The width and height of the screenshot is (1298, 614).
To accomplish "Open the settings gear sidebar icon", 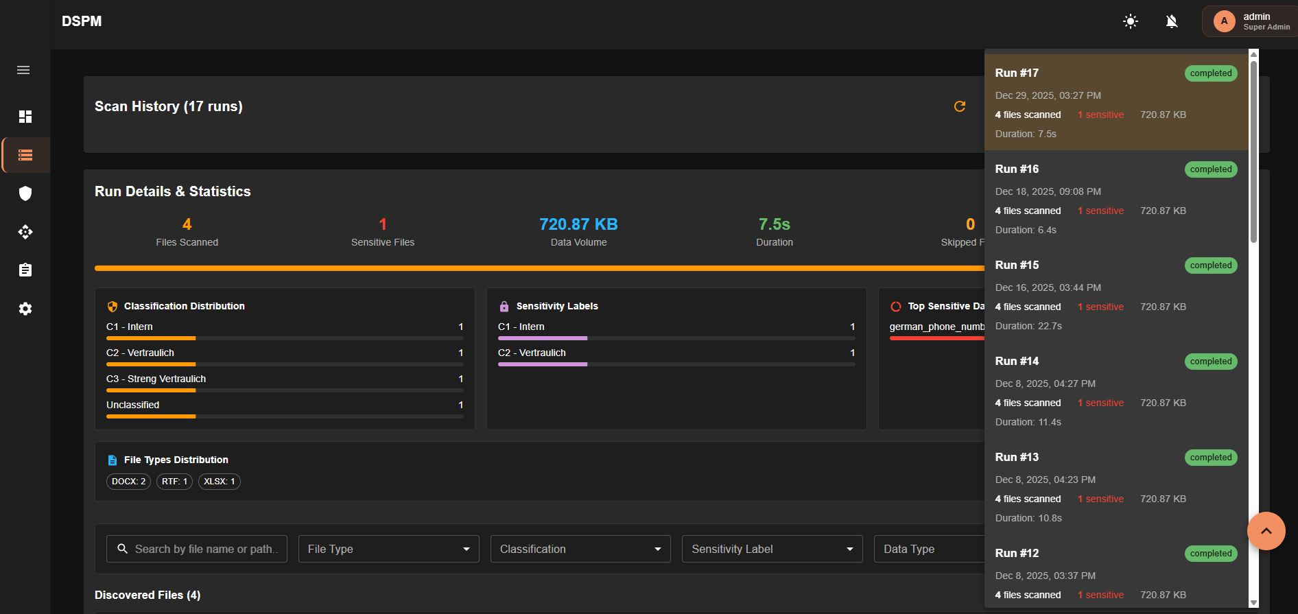I will [x=25, y=309].
